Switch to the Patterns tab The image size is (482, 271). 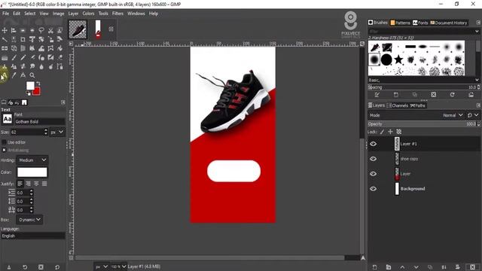point(400,23)
